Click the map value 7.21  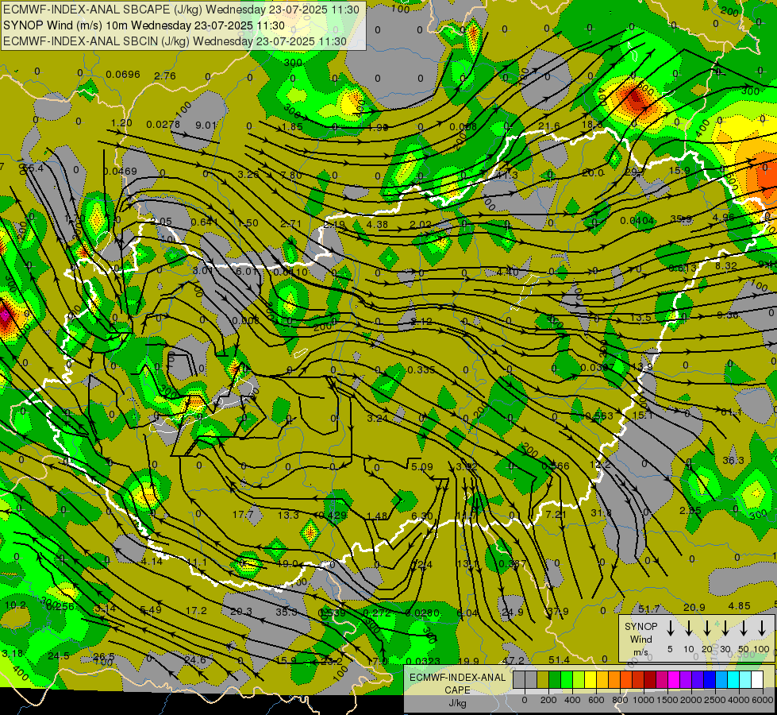[556, 514]
